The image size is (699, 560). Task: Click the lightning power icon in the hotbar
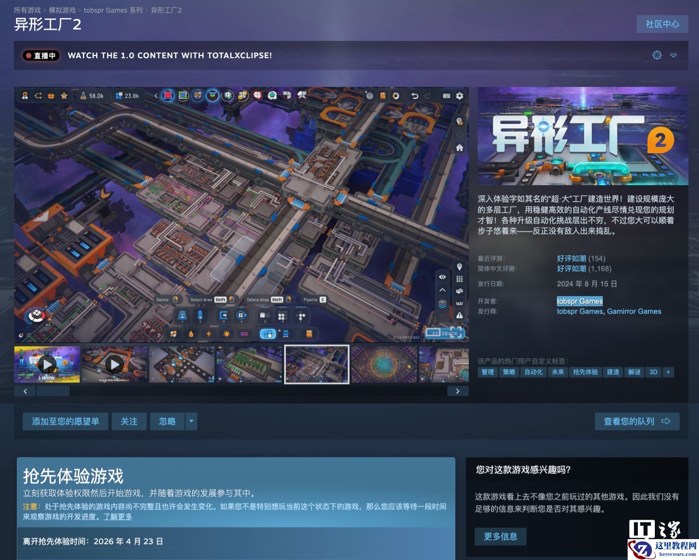pyautogui.click(x=209, y=334)
